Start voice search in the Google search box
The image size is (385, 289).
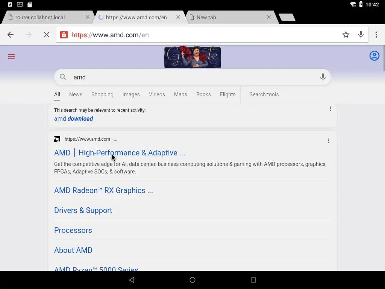[323, 77]
